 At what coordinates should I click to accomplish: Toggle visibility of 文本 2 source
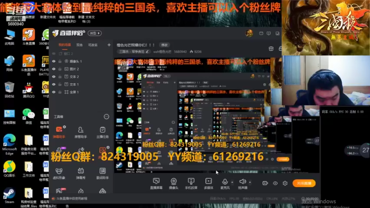click(54, 77)
